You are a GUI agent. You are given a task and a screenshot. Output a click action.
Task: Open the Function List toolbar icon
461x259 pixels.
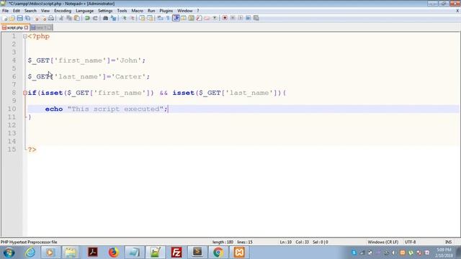(x=199, y=18)
